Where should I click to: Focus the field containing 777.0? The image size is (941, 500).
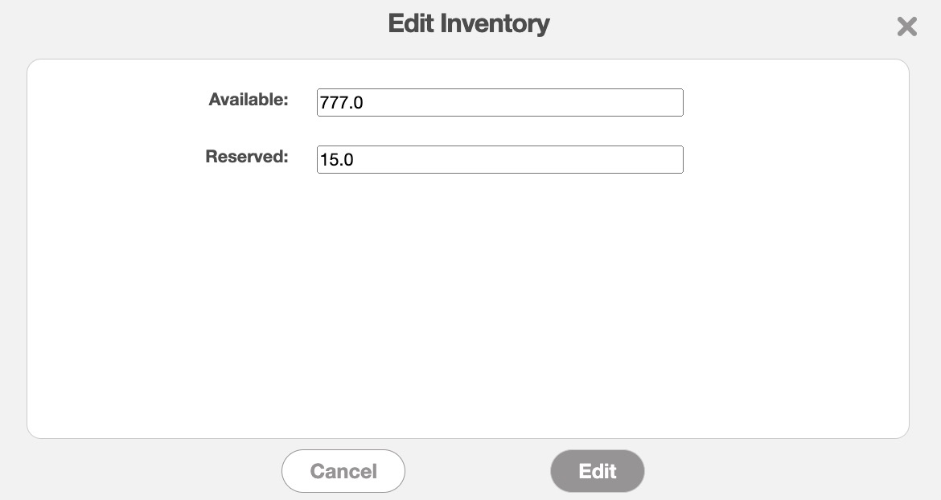(x=499, y=103)
